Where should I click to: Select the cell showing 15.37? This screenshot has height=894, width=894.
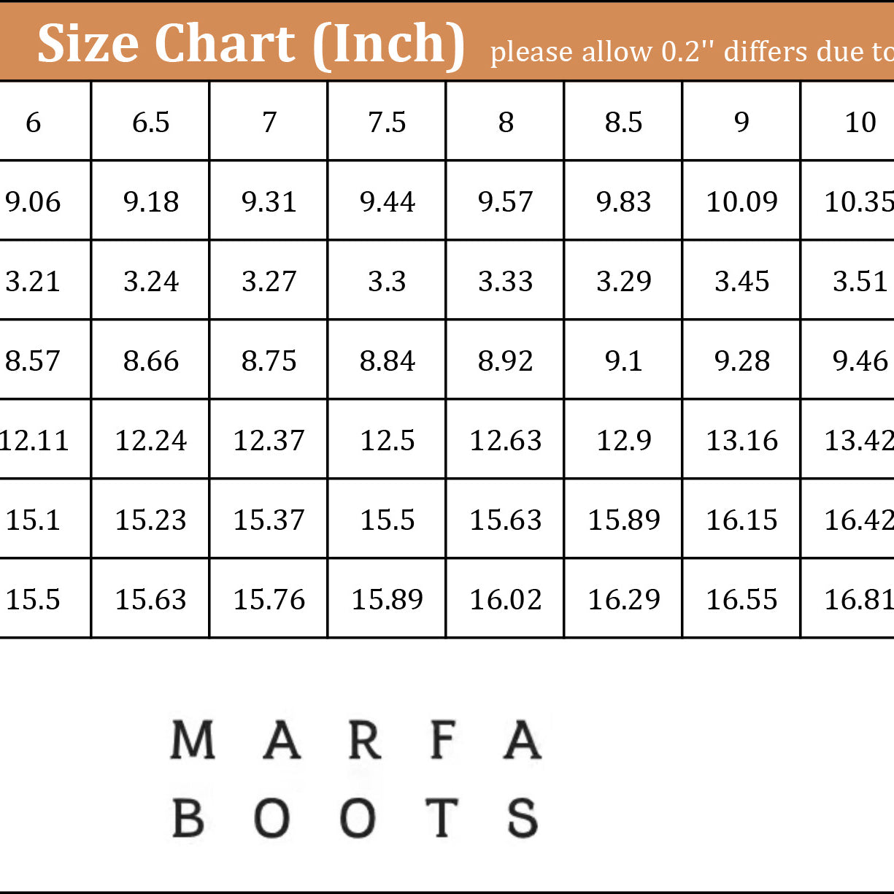pyautogui.click(x=269, y=520)
